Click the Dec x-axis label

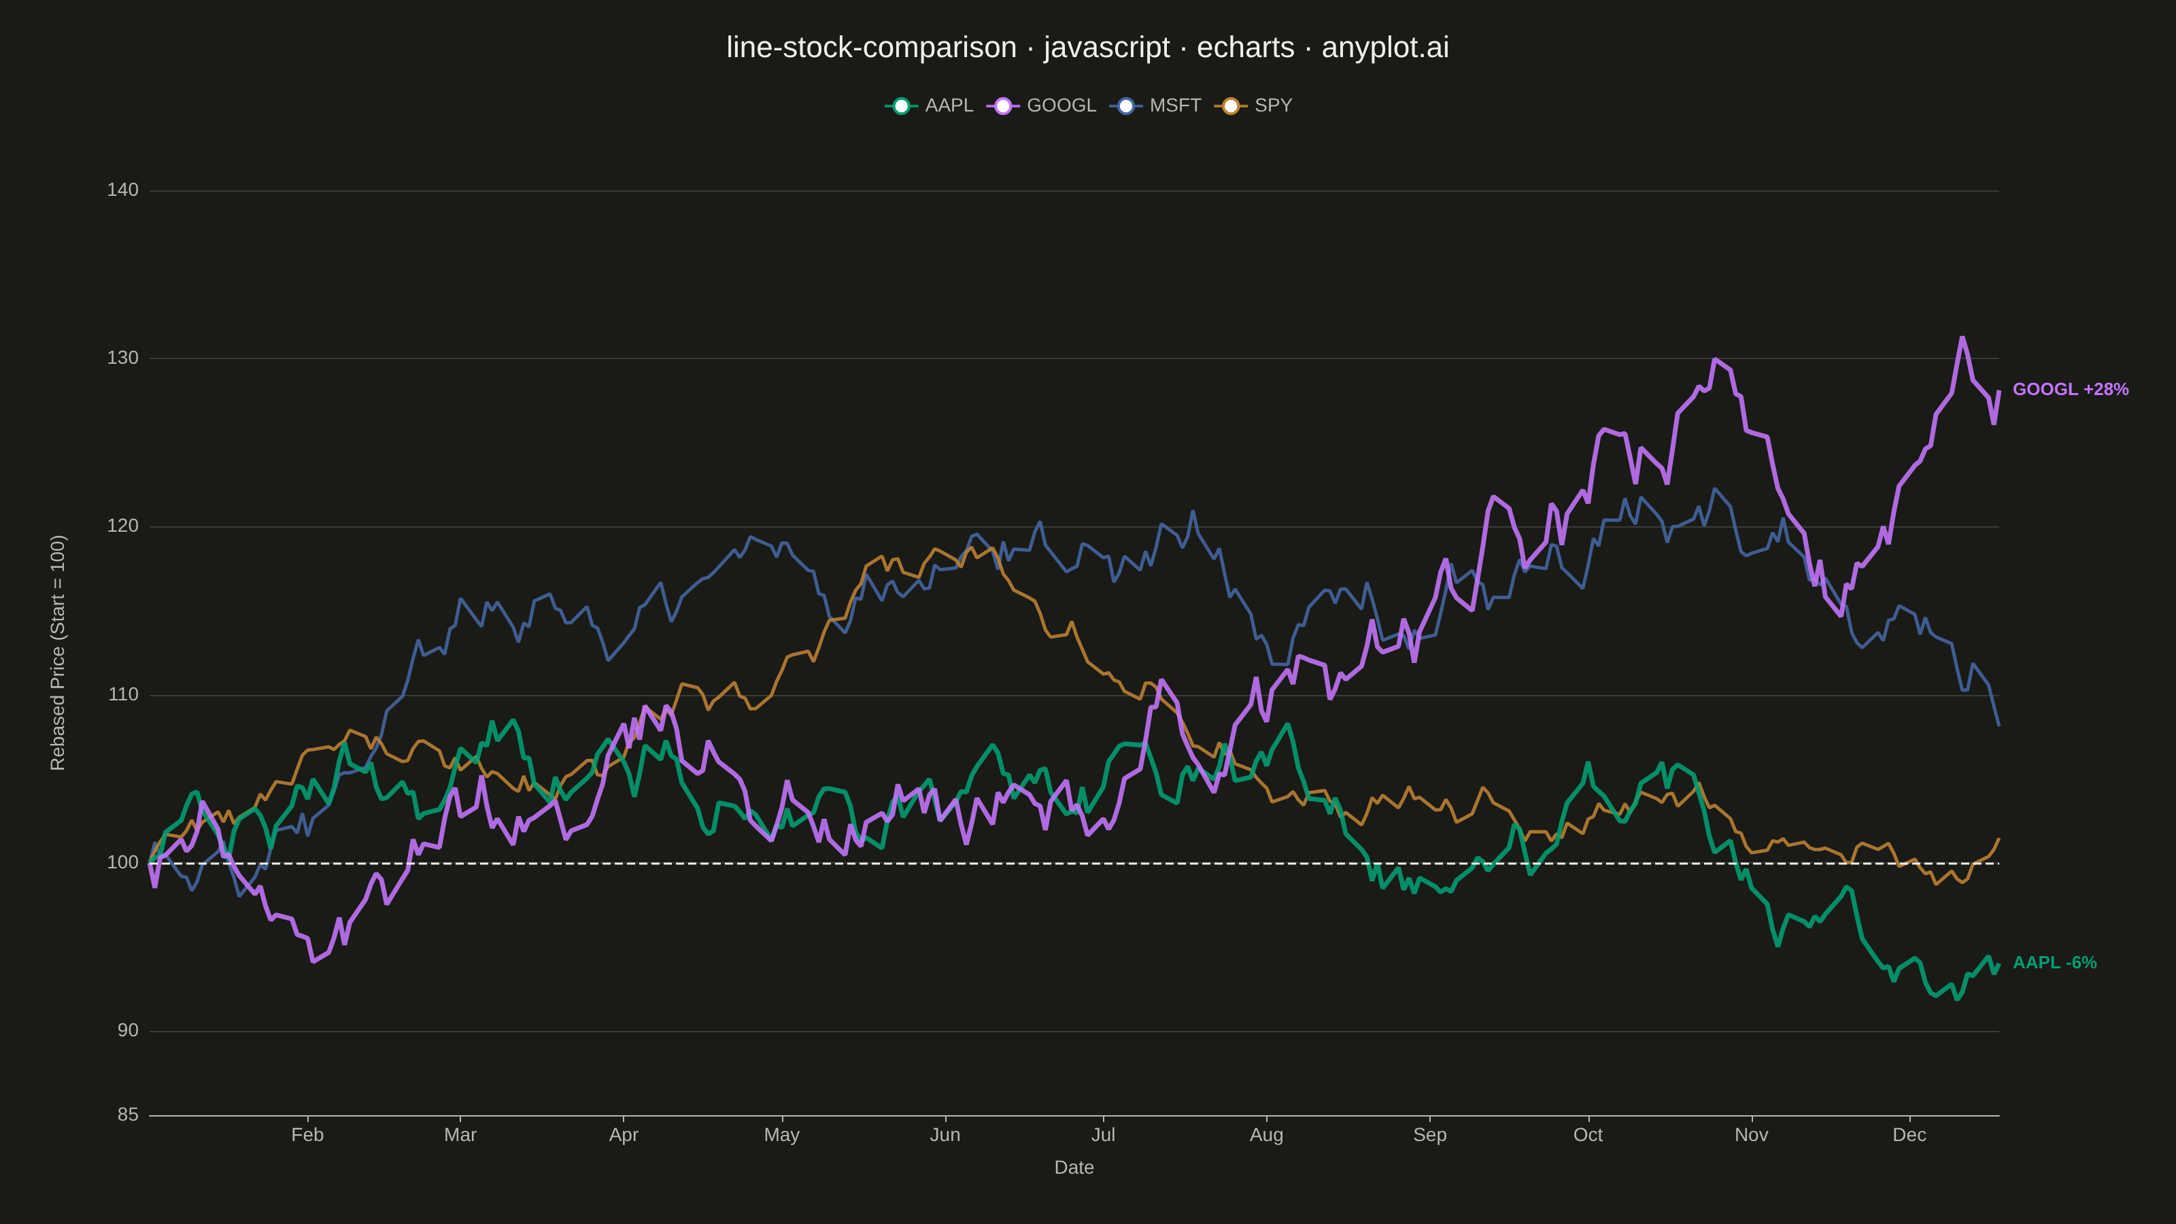click(1909, 1136)
